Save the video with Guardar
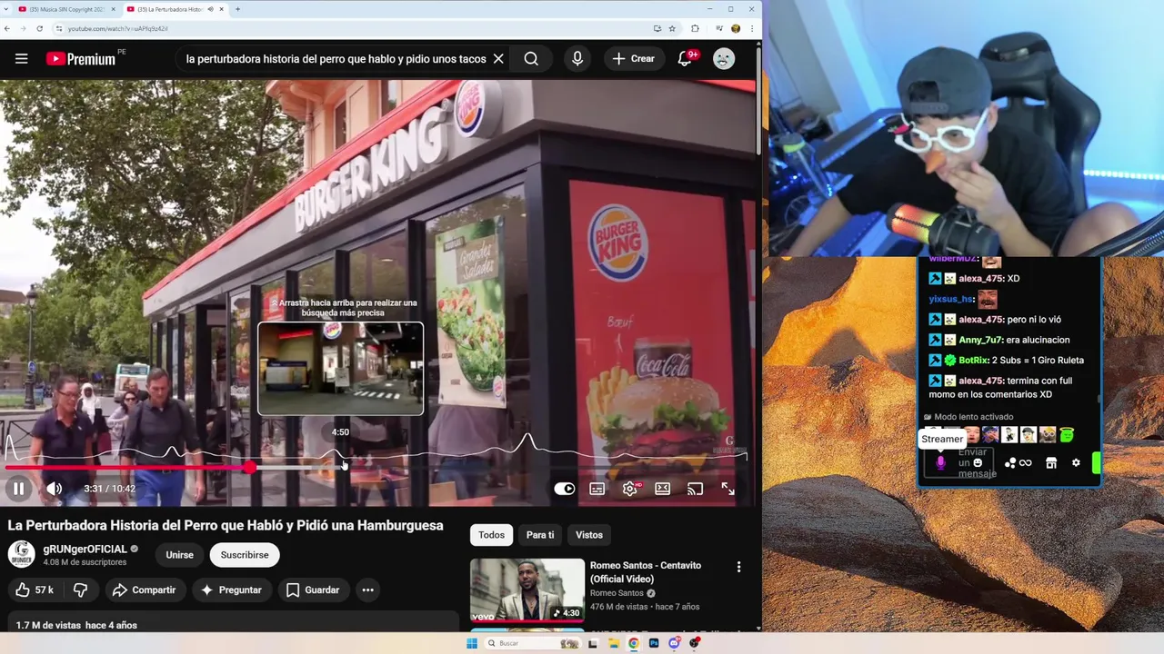 coord(313,590)
